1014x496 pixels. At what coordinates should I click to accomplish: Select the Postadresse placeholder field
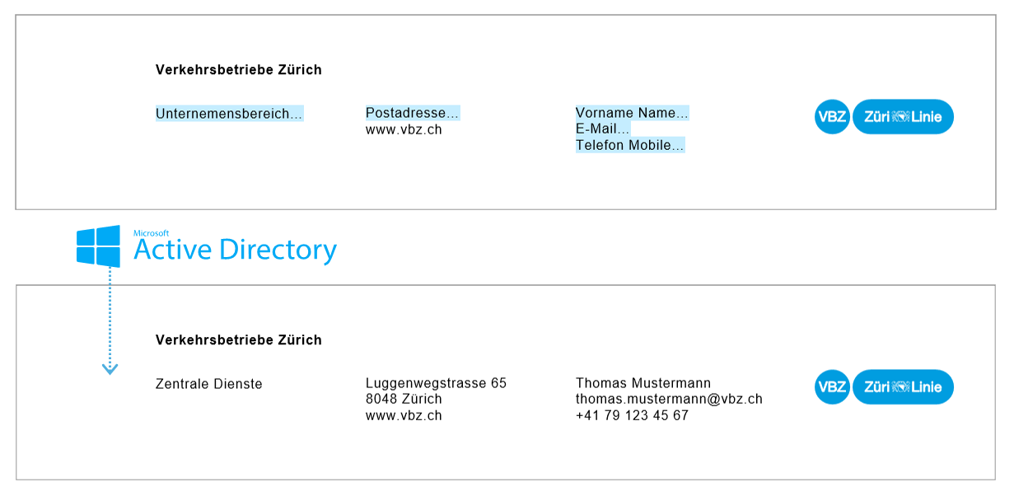tap(412, 113)
